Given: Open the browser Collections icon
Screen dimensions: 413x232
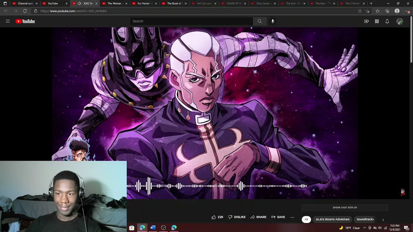Looking at the screenshot, I should coord(387,11).
